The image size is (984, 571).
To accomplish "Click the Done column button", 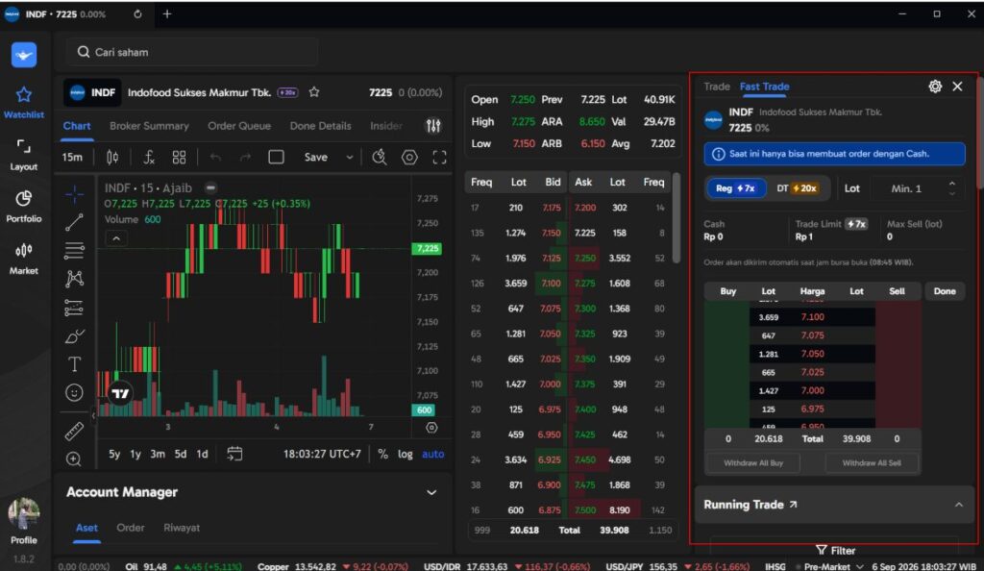I will click(x=945, y=291).
